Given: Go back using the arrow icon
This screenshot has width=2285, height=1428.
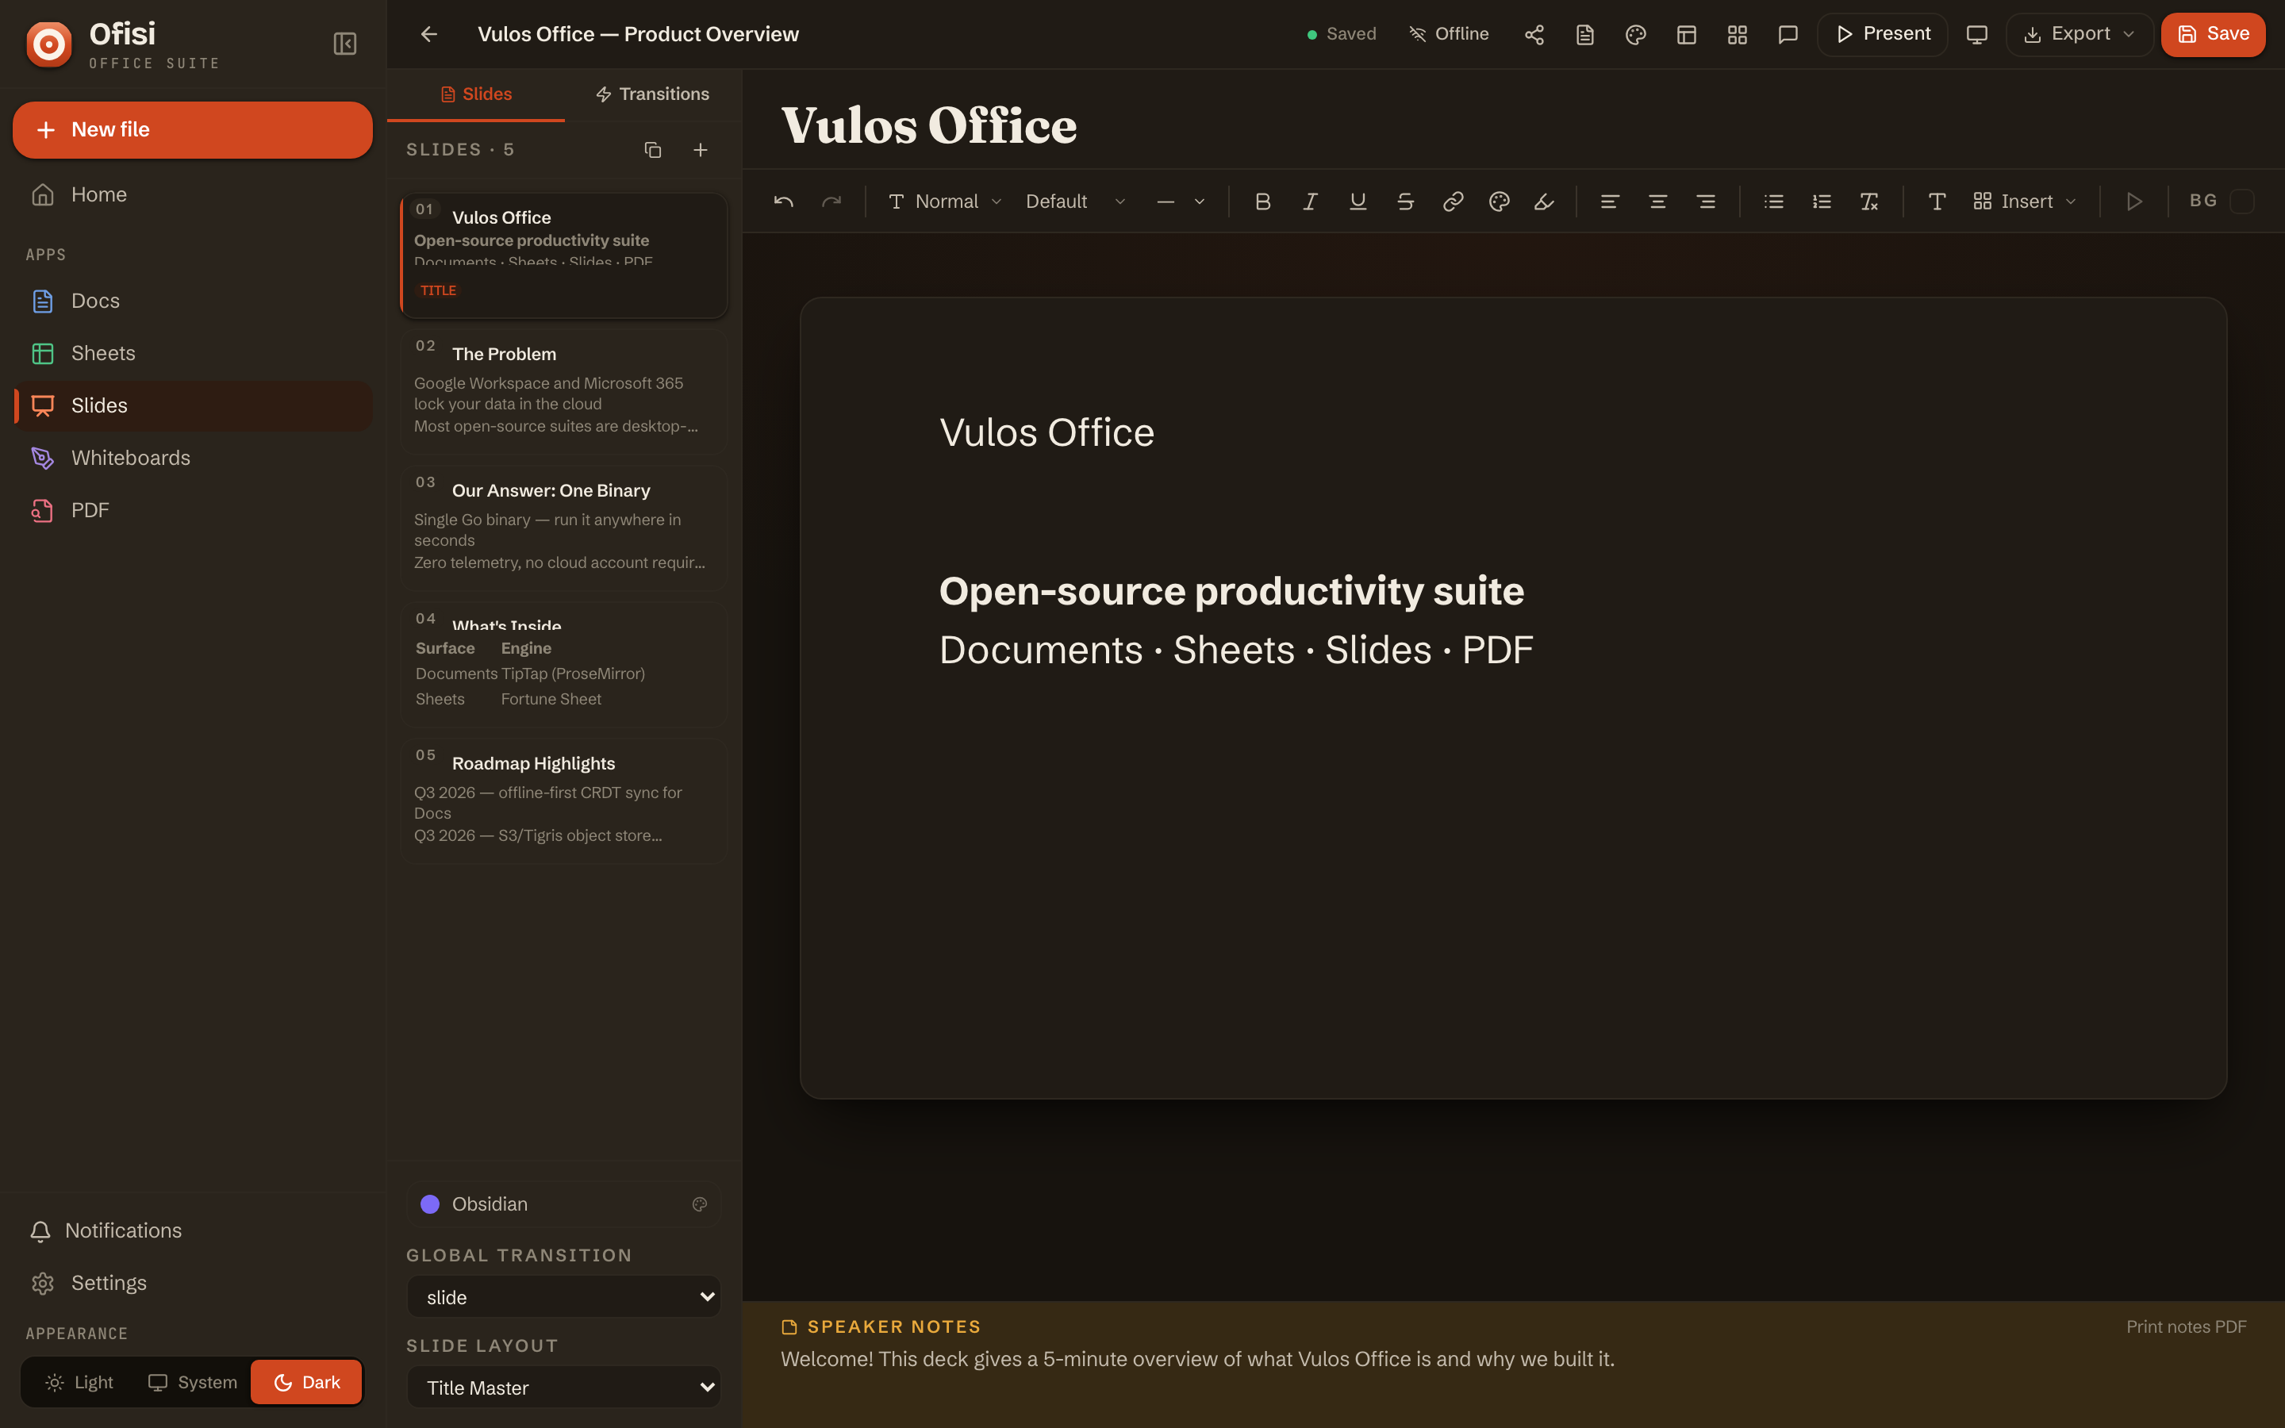Looking at the screenshot, I should pyautogui.click(x=429, y=34).
